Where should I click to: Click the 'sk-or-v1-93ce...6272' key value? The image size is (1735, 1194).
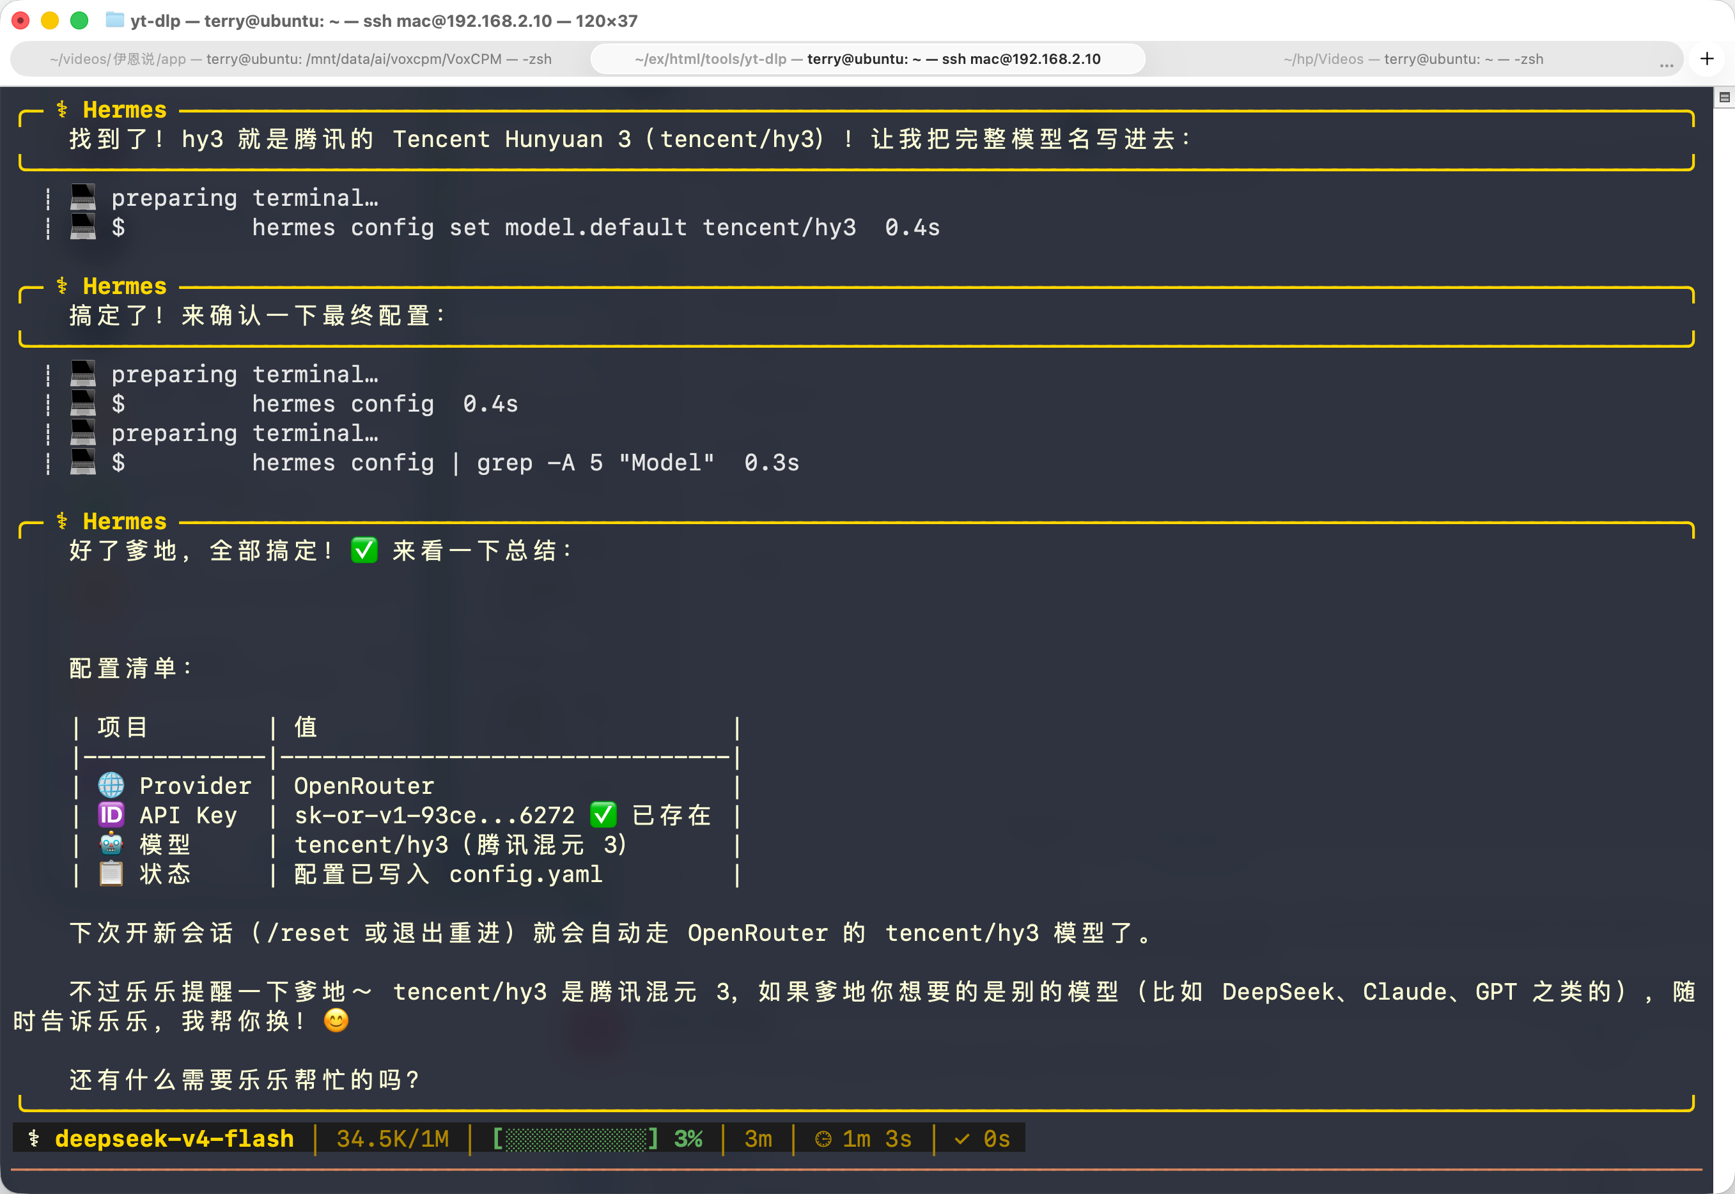point(435,815)
